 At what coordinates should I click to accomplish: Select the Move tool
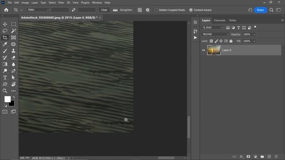tap(5, 24)
